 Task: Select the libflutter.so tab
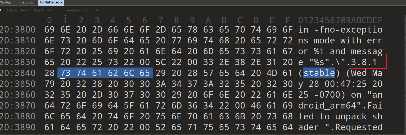coord(49,2)
